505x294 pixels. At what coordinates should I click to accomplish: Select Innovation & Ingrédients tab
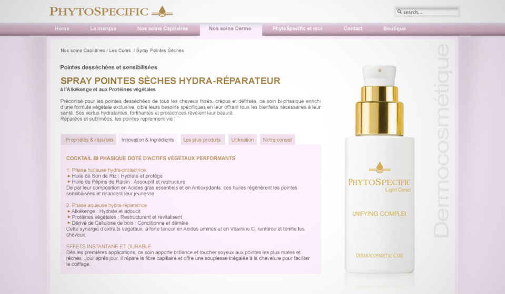click(147, 140)
